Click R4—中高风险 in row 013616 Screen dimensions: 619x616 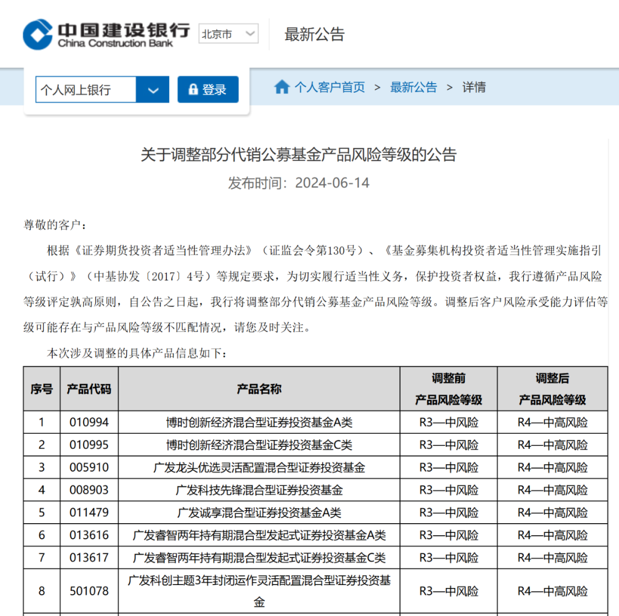click(553, 535)
